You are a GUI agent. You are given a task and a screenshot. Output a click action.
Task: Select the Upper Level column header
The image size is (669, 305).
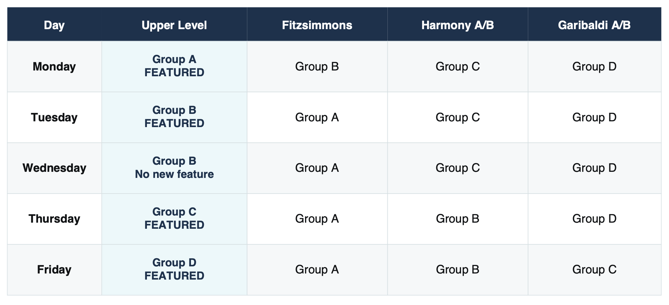(x=174, y=24)
